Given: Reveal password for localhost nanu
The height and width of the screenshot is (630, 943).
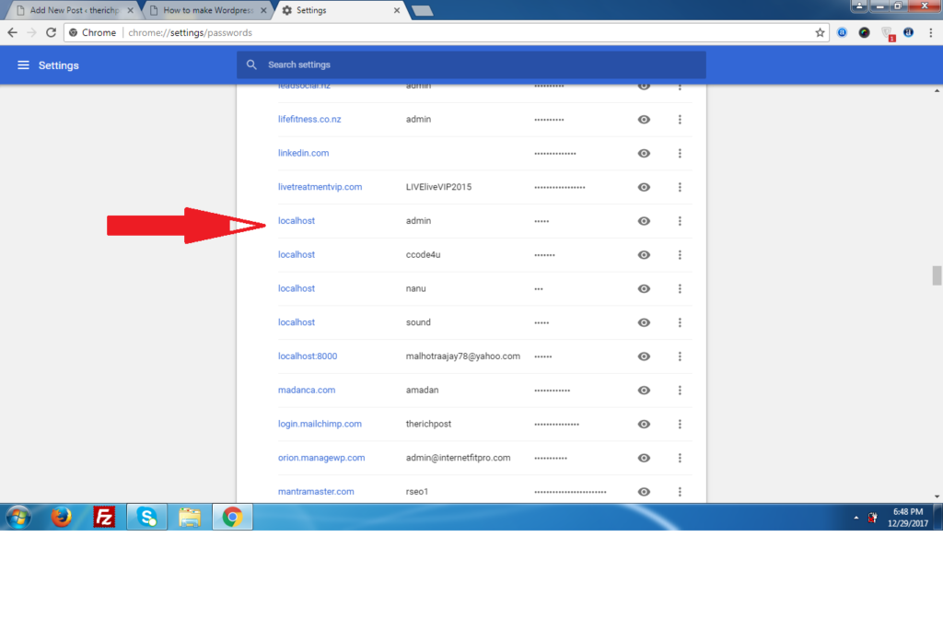Looking at the screenshot, I should [644, 288].
